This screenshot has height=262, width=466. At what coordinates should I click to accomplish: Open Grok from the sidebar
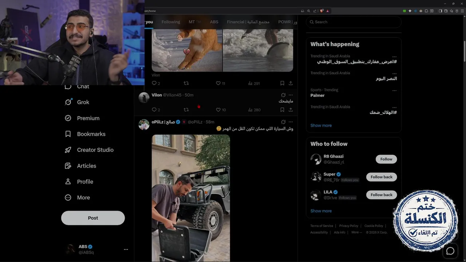77,102
